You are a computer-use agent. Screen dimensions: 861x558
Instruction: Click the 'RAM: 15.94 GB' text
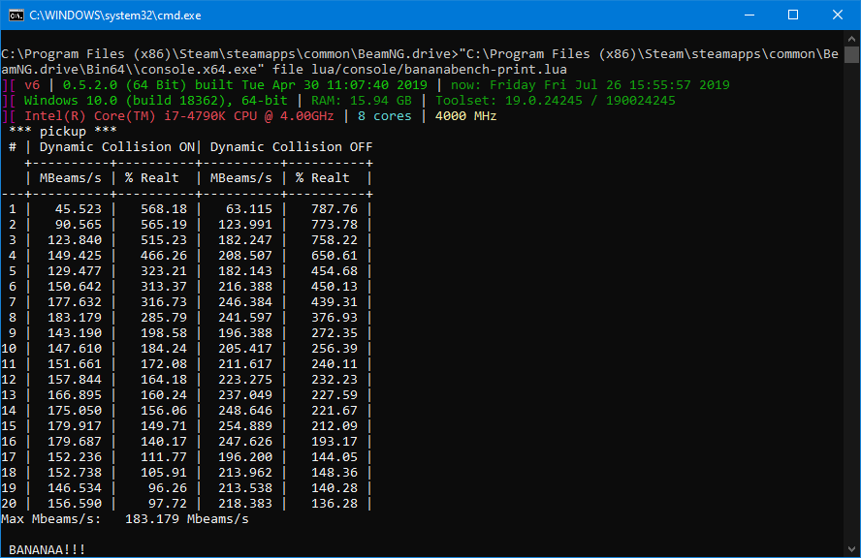362,101
